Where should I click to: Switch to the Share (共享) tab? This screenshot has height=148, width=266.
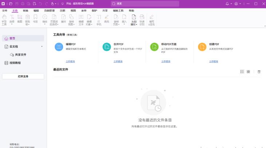(105, 11)
